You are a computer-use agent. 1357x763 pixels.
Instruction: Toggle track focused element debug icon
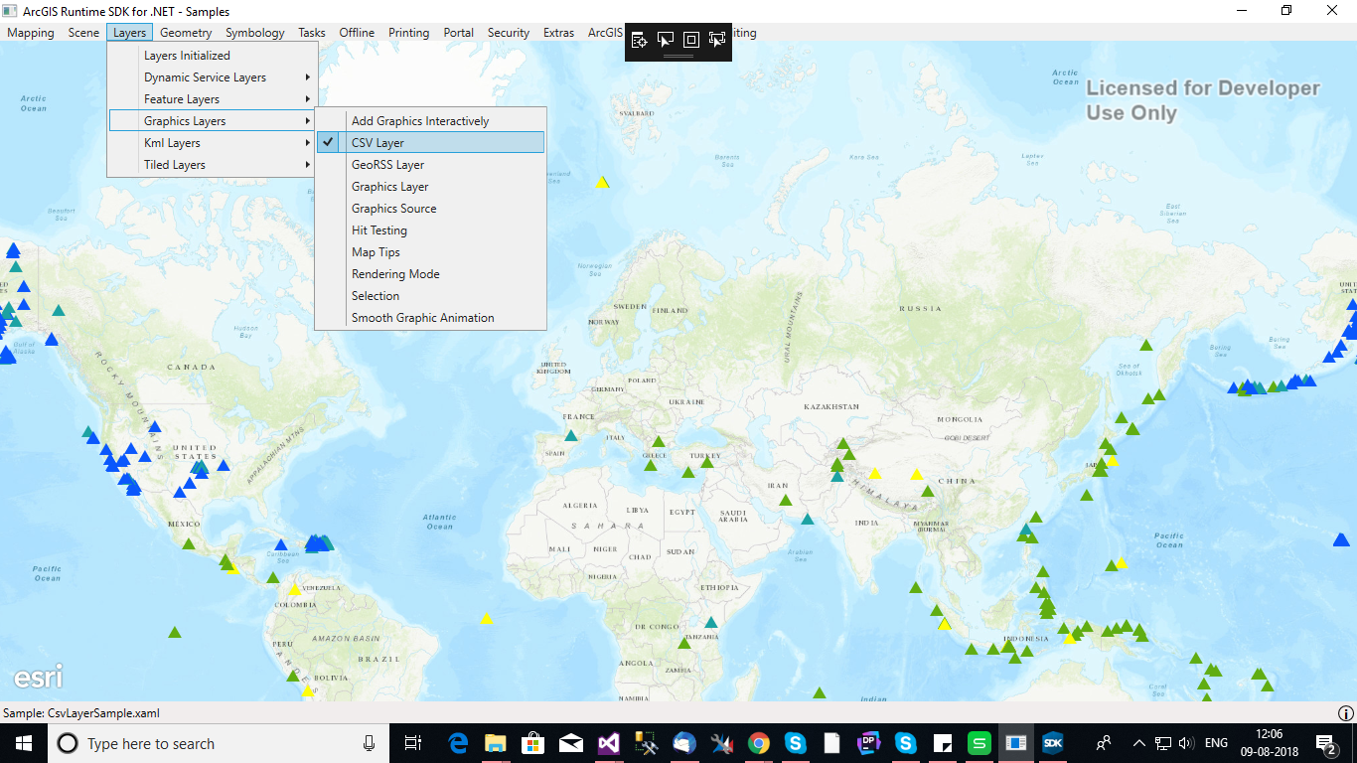[x=717, y=40]
